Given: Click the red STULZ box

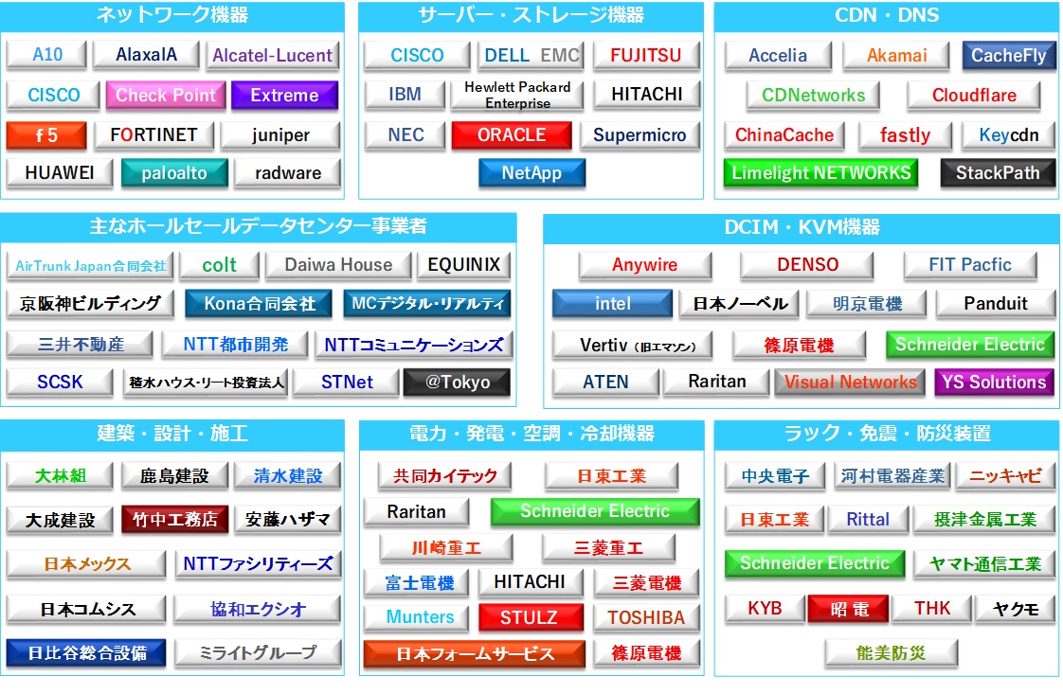Looking at the screenshot, I should 531,617.
